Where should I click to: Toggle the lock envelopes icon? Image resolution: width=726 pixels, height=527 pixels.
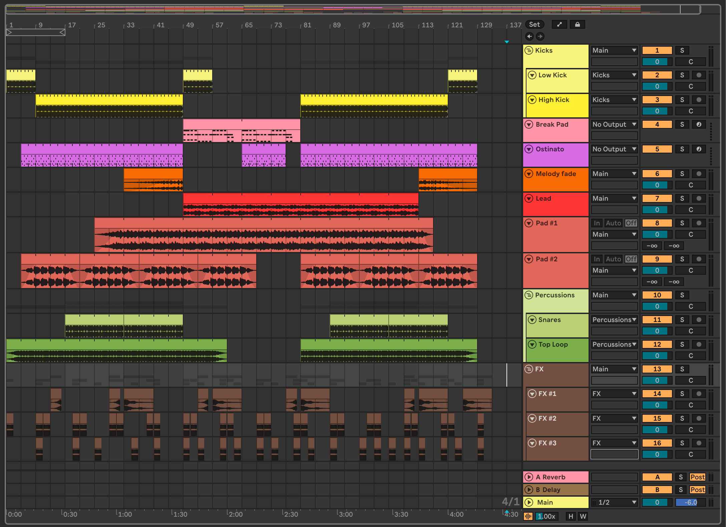578,24
